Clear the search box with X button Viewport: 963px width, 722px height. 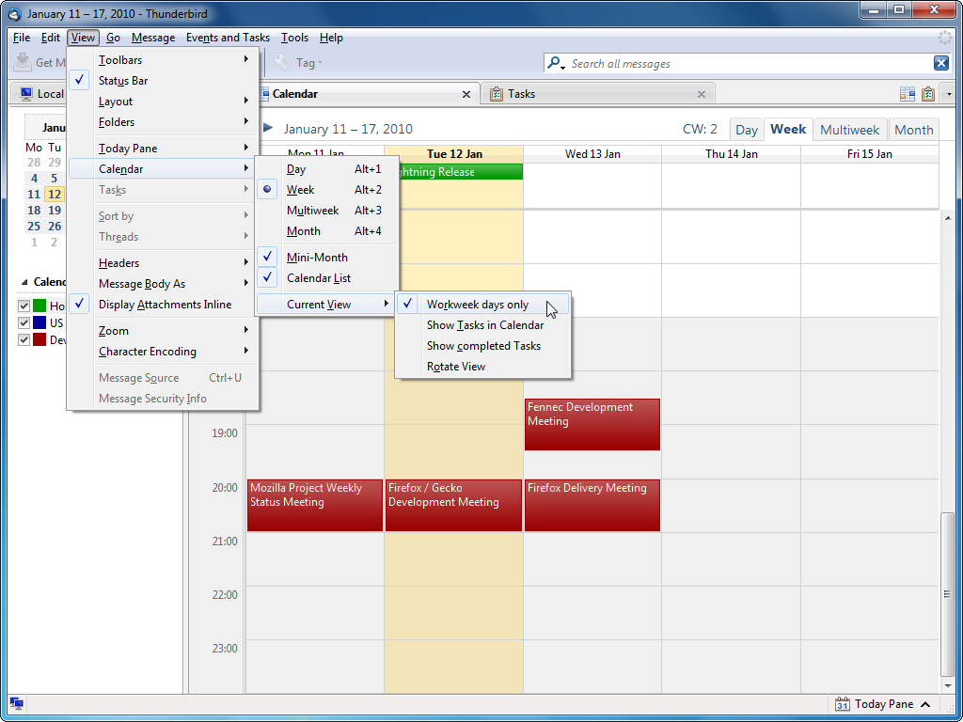[x=940, y=63]
